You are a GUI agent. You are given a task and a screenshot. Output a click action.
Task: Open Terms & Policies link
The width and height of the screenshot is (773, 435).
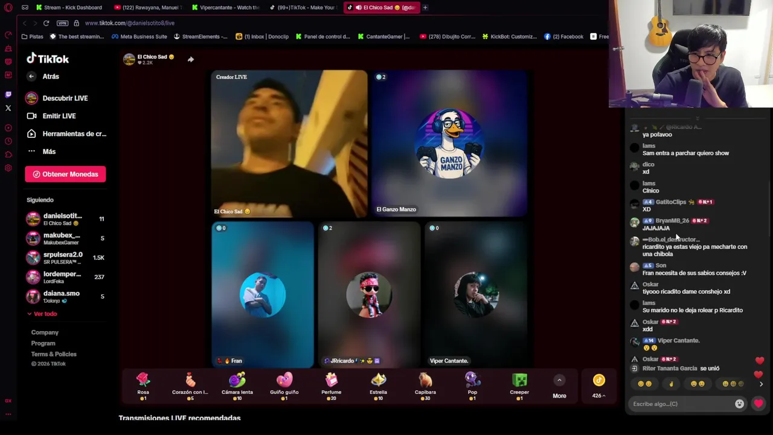coord(54,354)
